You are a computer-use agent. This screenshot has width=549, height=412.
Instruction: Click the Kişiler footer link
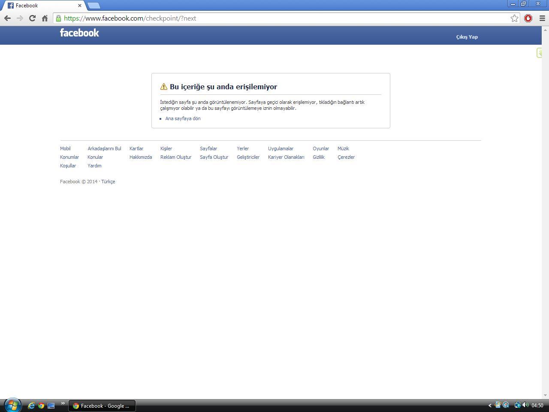pos(166,148)
